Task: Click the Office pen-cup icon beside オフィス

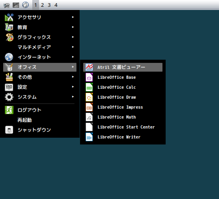Action: click(x=9, y=67)
